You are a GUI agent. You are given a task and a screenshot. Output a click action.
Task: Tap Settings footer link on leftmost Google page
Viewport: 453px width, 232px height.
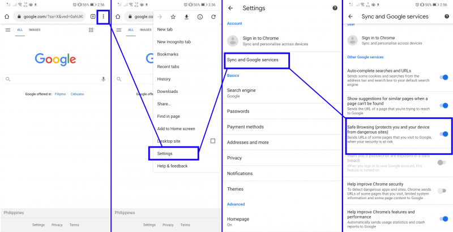click(x=39, y=225)
